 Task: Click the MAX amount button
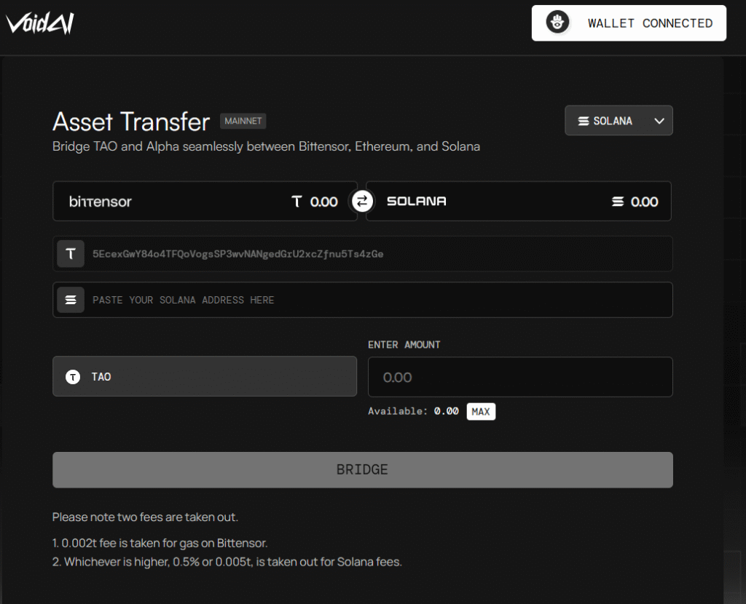click(481, 411)
